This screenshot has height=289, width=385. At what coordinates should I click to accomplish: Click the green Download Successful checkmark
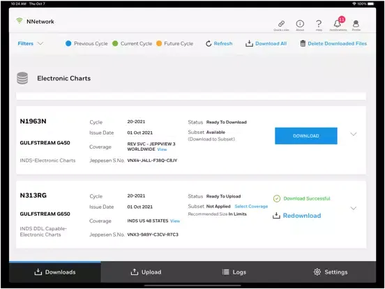[277, 198]
